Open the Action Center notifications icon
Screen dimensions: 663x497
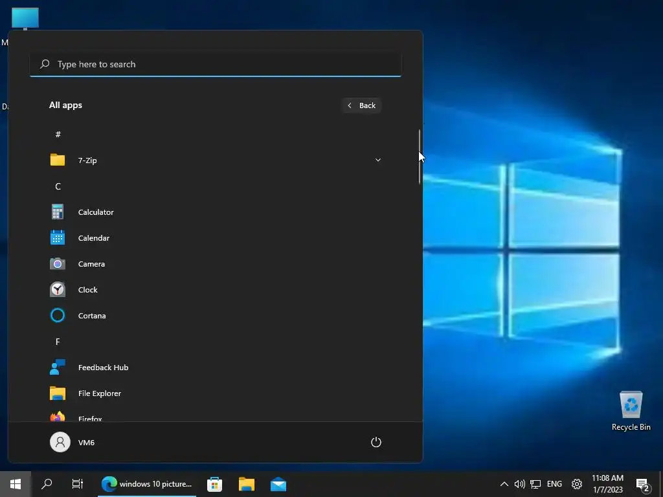[x=643, y=485]
